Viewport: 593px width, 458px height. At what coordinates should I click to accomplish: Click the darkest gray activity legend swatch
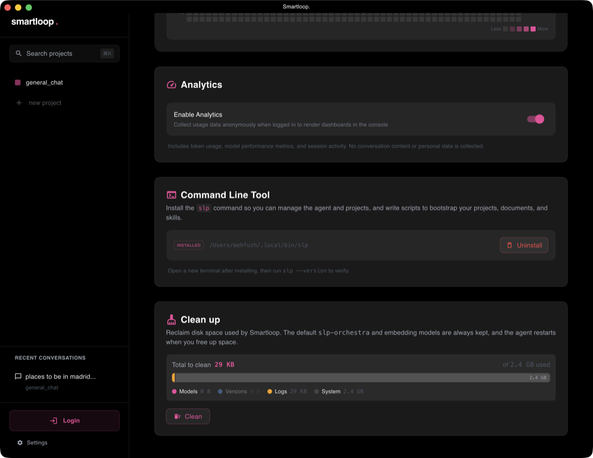pyautogui.click(x=505, y=29)
